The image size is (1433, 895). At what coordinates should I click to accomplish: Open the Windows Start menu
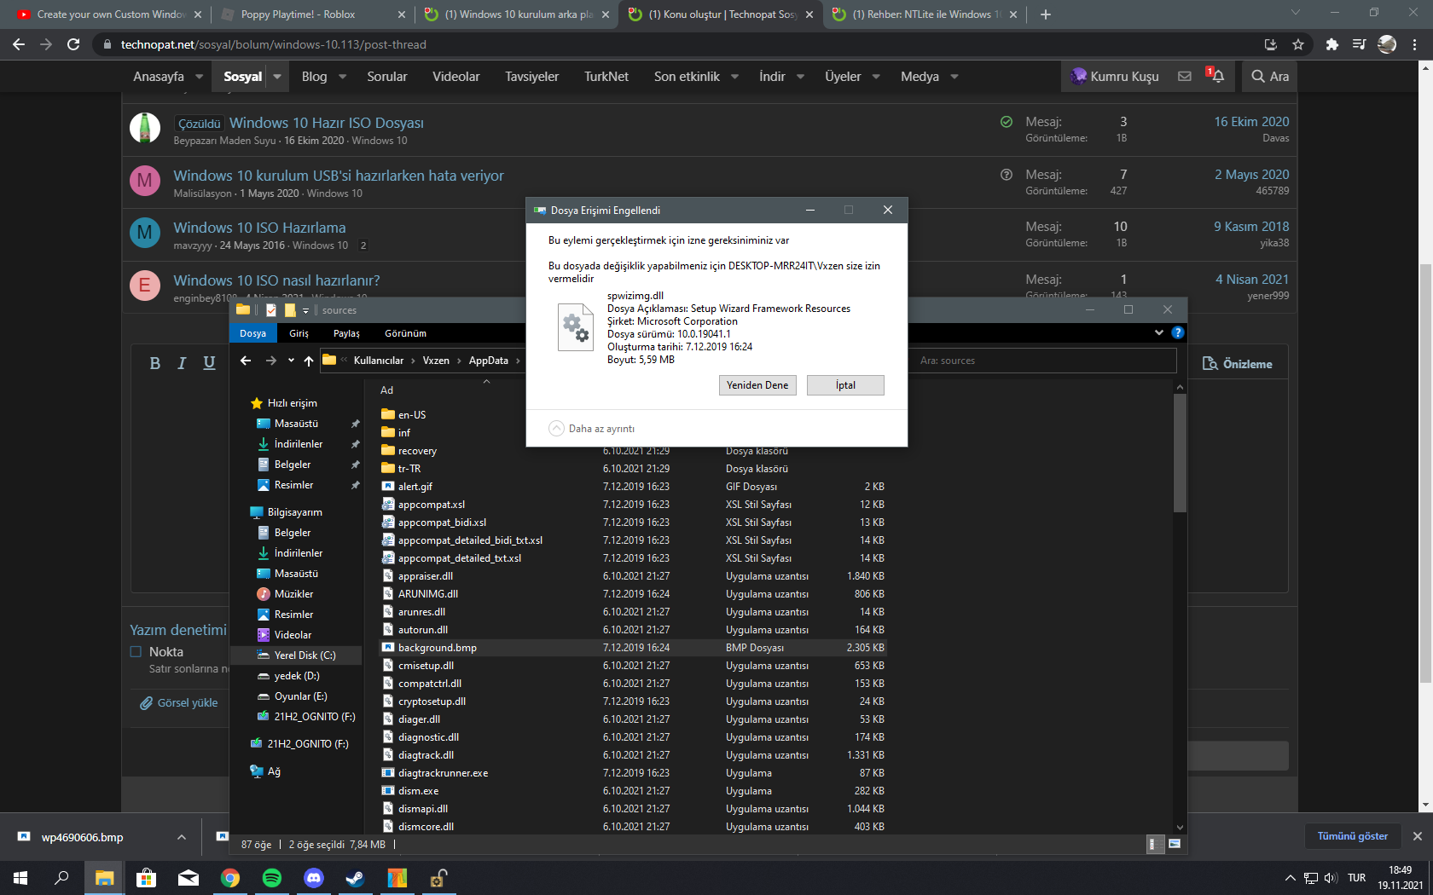tap(20, 878)
